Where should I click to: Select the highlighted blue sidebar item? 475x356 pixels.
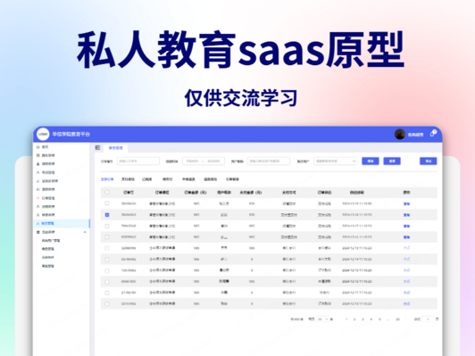[62, 223]
